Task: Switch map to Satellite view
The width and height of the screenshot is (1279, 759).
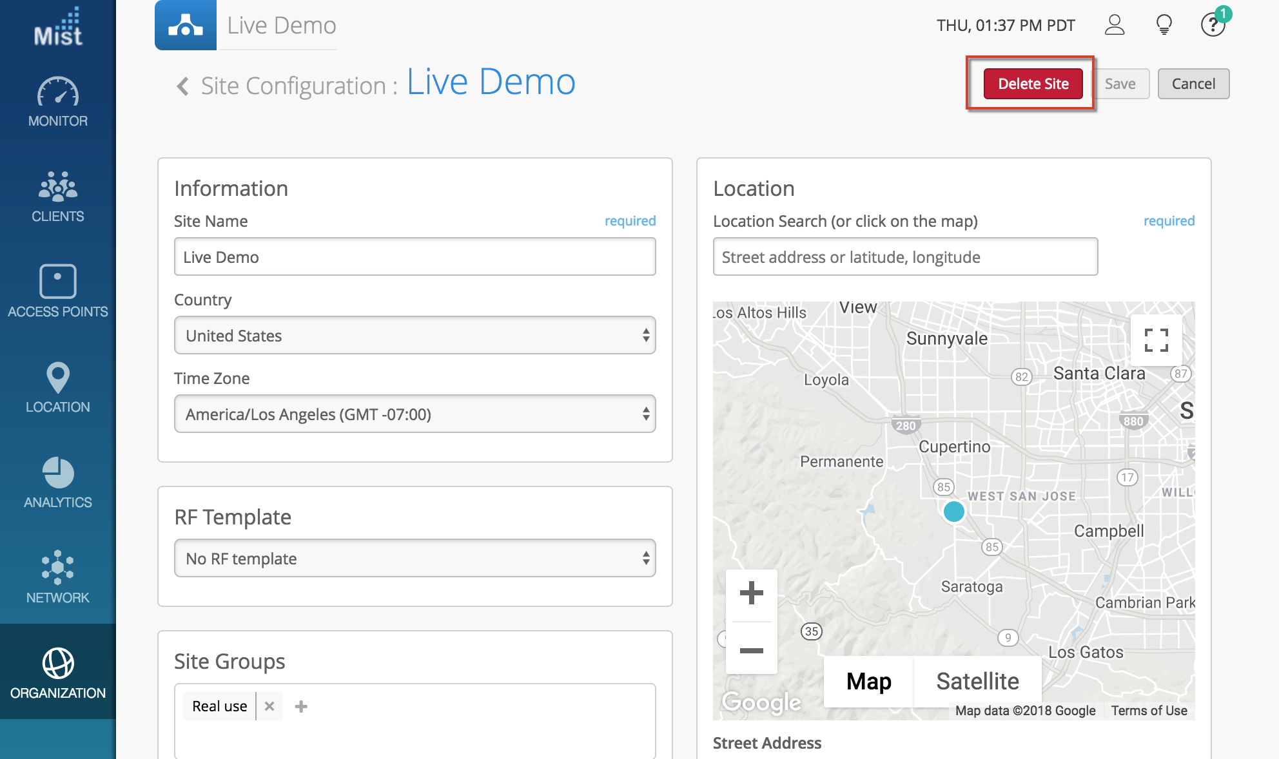Action: [x=977, y=681]
